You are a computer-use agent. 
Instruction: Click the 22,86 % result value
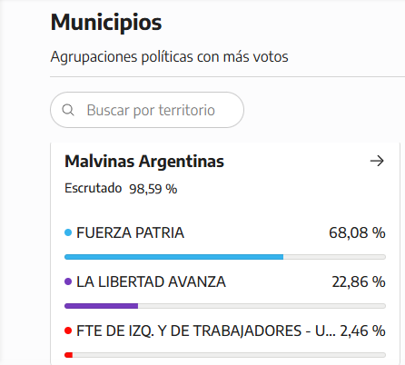[x=359, y=281]
